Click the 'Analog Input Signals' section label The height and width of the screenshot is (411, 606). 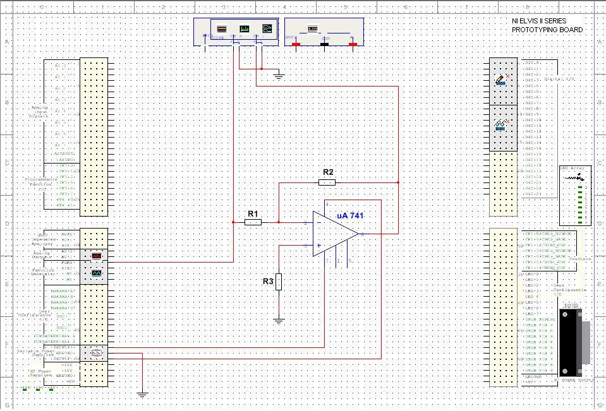point(39,112)
